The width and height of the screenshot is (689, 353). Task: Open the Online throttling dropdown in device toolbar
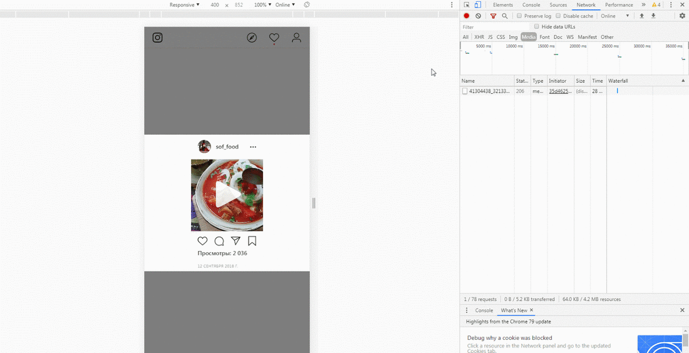click(285, 5)
